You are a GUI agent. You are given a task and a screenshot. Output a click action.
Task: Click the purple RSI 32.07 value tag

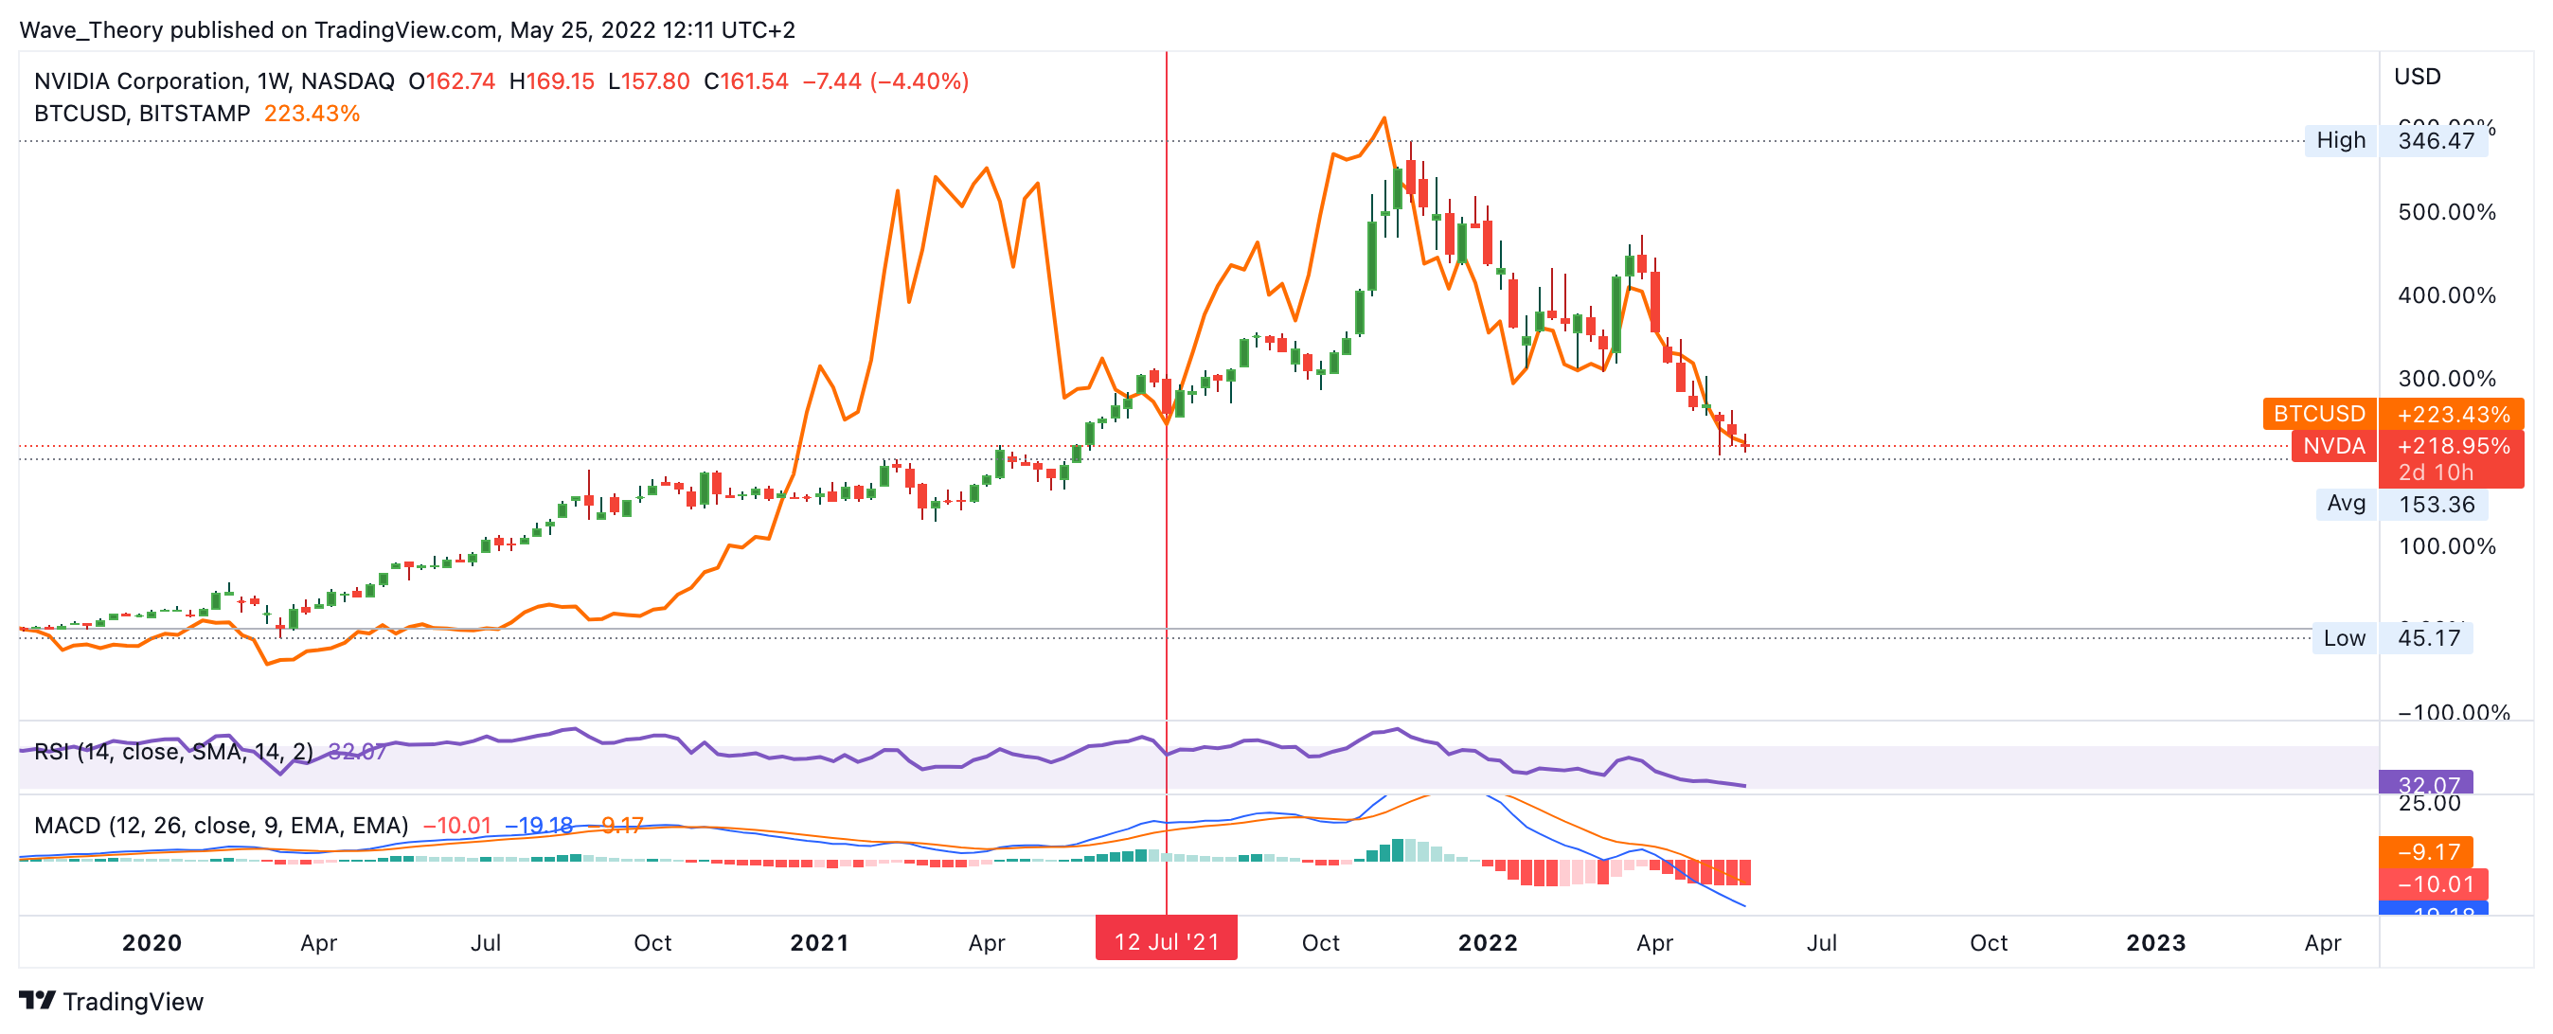(2425, 783)
